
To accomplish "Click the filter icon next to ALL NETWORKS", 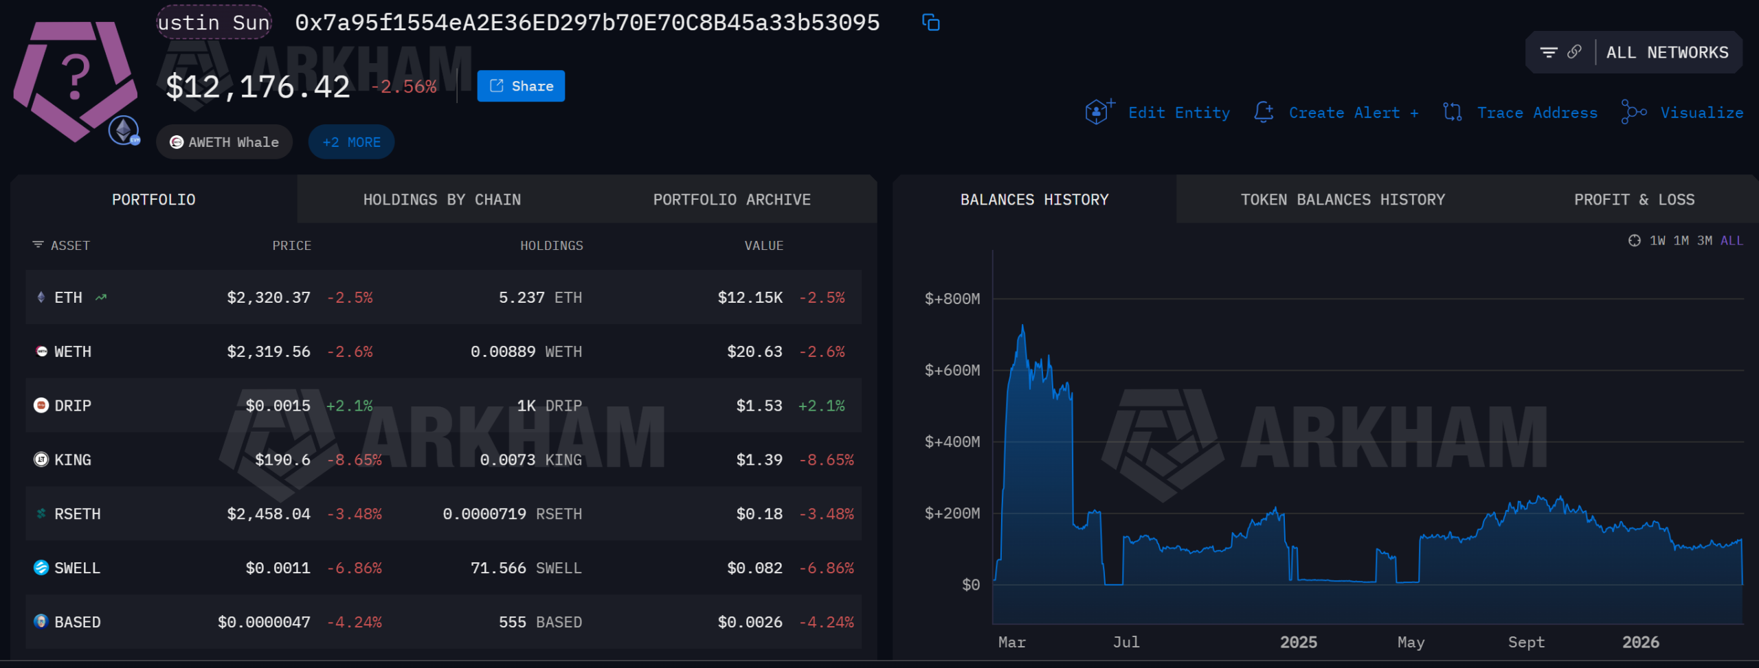I will 1548,51.
